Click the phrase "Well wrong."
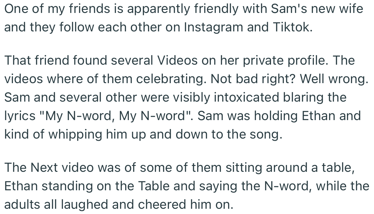The image size is (374, 214). (334, 79)
